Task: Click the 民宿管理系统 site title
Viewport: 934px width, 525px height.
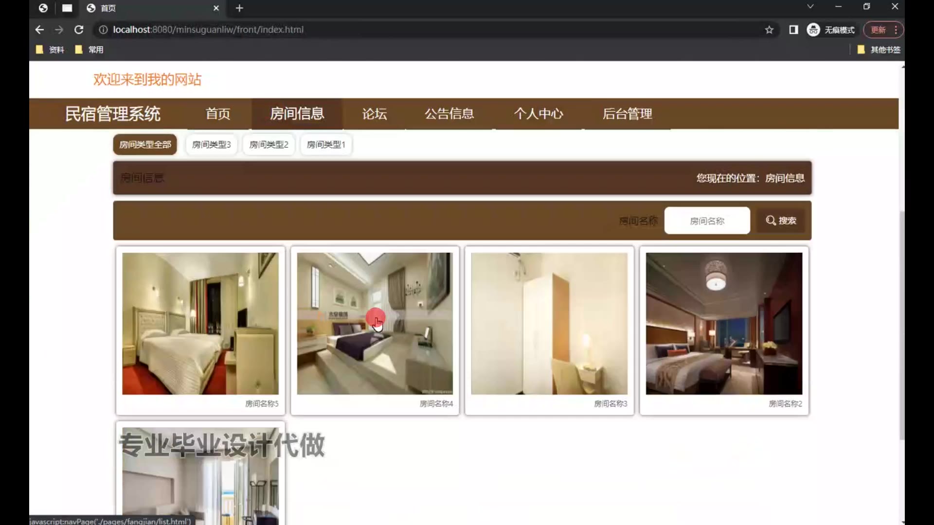Action: click(113, 114)
